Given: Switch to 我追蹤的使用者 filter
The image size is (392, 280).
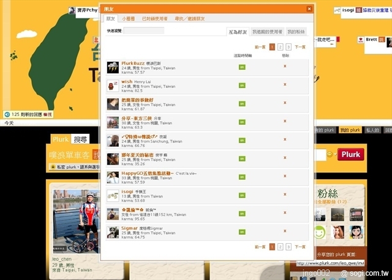Looking at the screenshot, I should 267,31.
